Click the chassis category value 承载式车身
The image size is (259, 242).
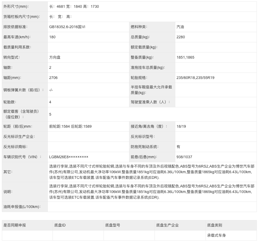pos(216,235)
